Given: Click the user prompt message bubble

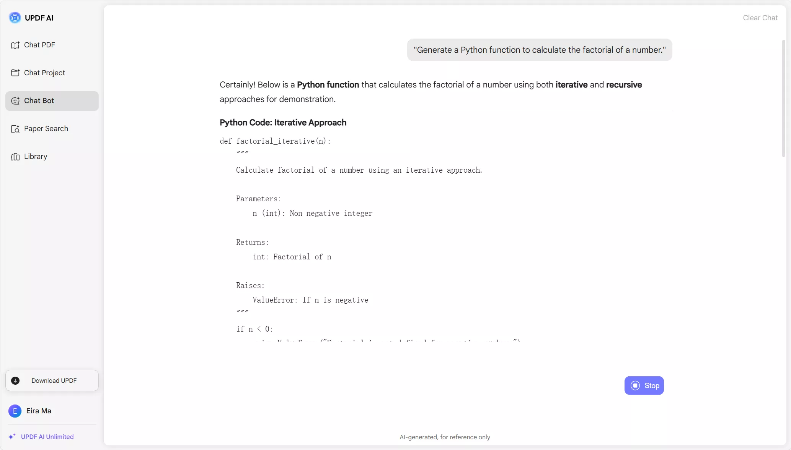Looking at the screenshot, I should coord(539,50).
